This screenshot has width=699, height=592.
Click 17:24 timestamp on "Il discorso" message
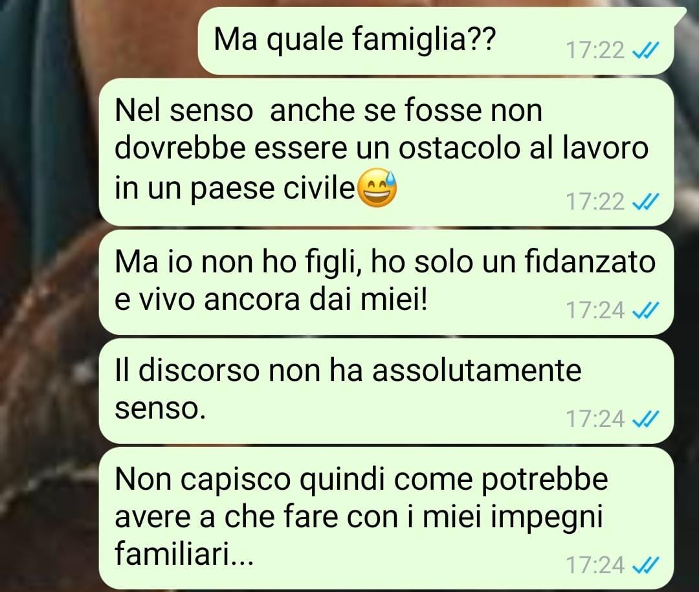point(595,419)
